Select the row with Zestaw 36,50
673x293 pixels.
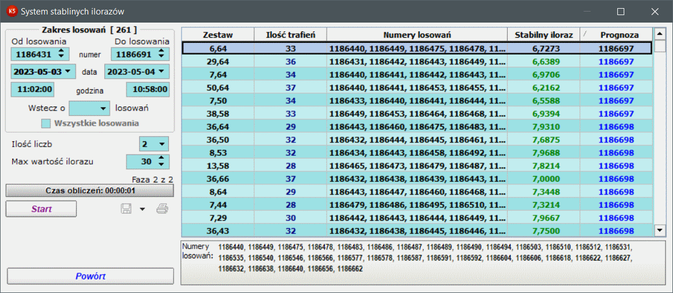click(417, 140)
